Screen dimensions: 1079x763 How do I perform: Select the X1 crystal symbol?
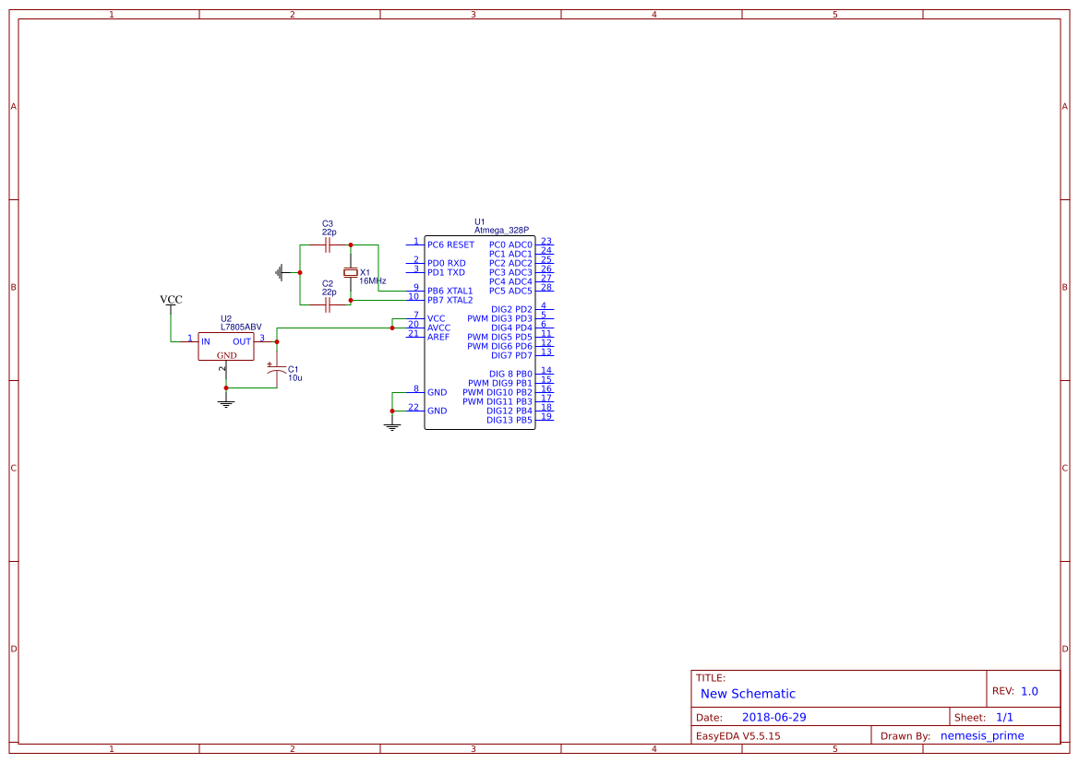(350, 273)
